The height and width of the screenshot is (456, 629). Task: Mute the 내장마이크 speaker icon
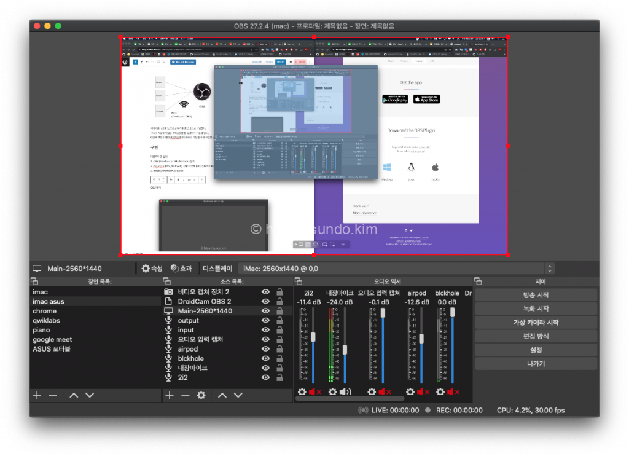coord(346,391)
